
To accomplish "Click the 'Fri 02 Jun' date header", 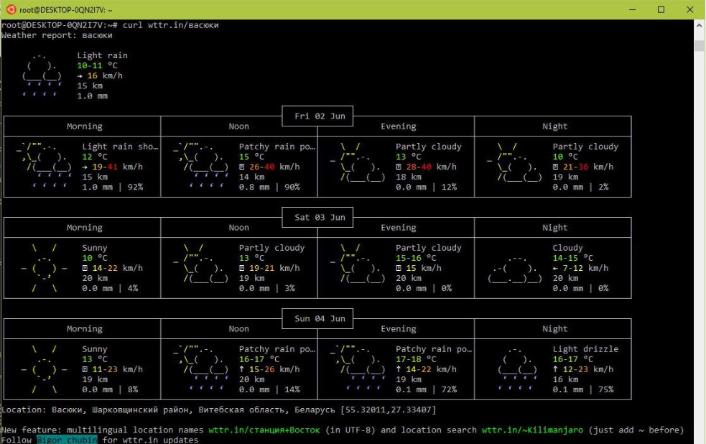I will (320, 116).
